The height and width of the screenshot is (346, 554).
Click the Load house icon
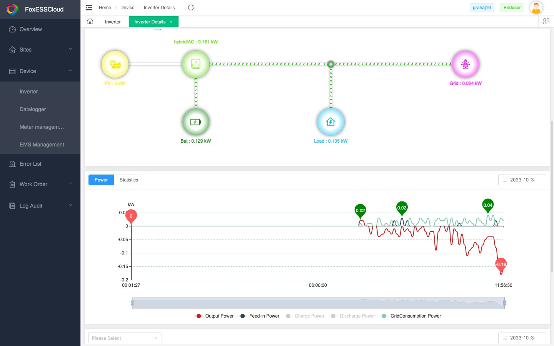point(330,122)
